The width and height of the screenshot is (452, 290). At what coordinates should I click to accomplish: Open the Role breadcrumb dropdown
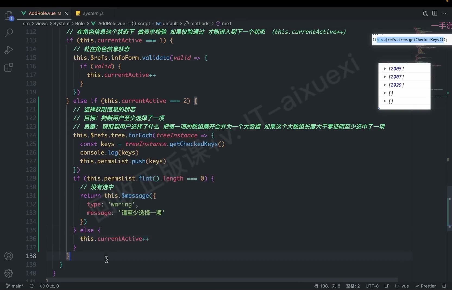click(x=80, y=24)
